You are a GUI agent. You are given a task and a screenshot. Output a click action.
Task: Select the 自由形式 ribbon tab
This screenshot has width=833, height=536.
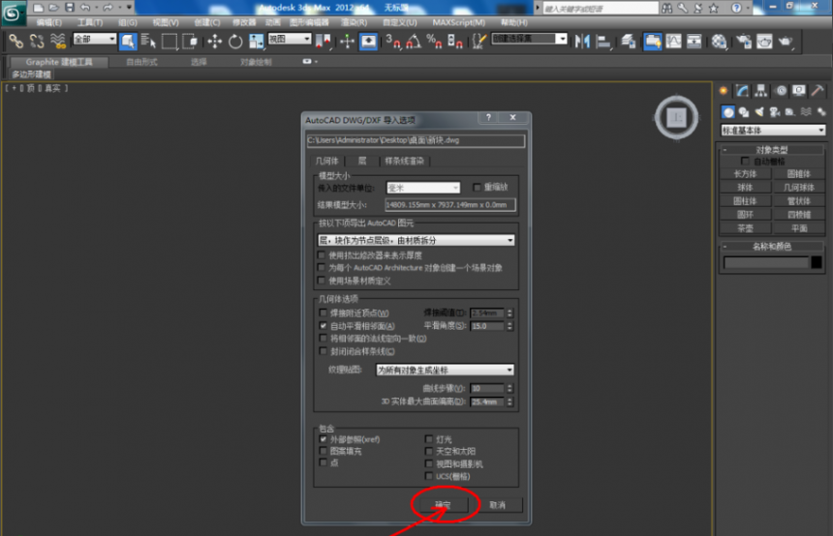[x=141, y=62]
